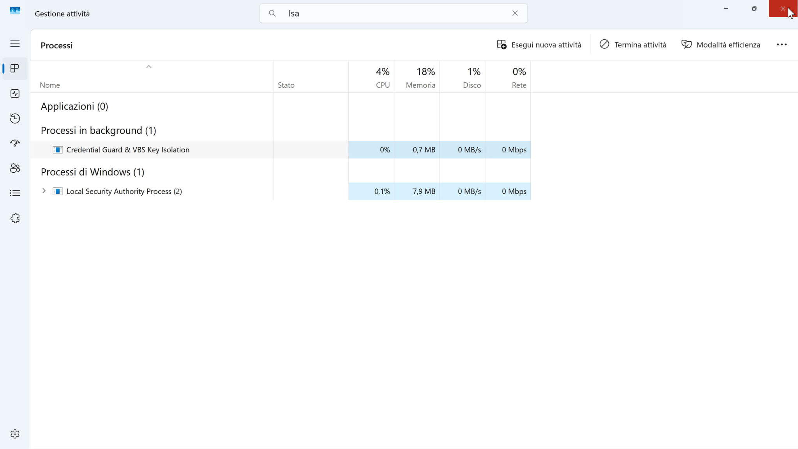Enable Modalità efficienza for selected process
The height and width of the screenshot is (449, 798).
click(720, 44)
